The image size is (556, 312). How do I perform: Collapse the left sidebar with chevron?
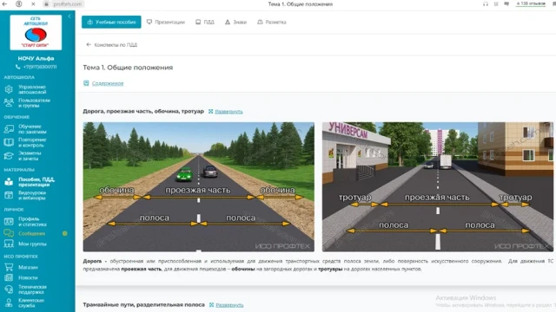[69, 16]
